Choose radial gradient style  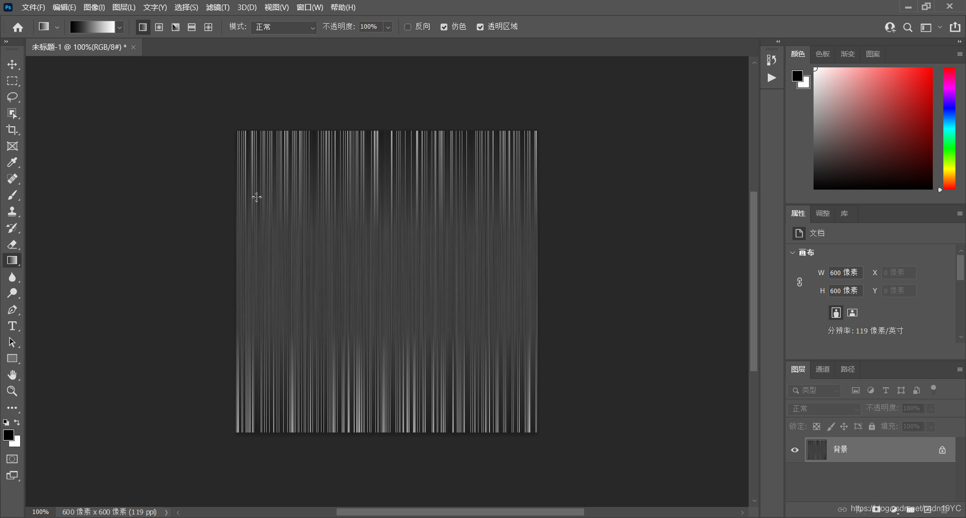click(159, 27)
